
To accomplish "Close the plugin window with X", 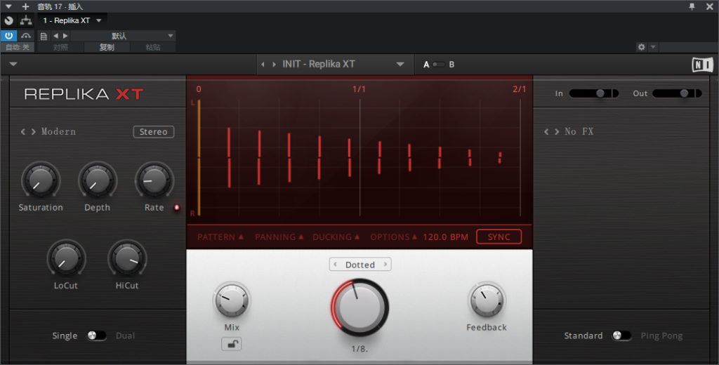I will click(709, 6).
